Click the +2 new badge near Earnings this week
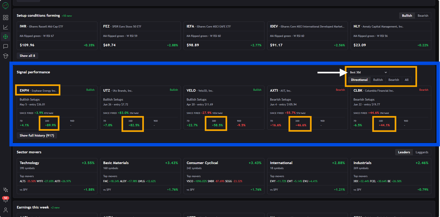The width and height of the screenshot is (440, 217). click(x=55, y=207)
